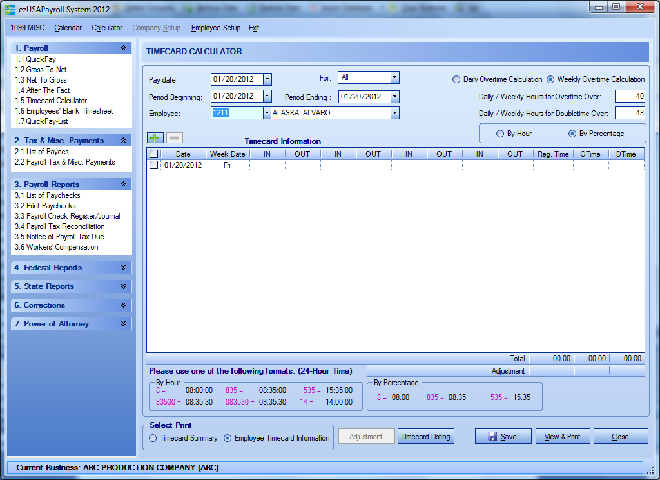The image size is (660, 480).
Task: Choose Timecard Summary print option
Action: (153, 438)
